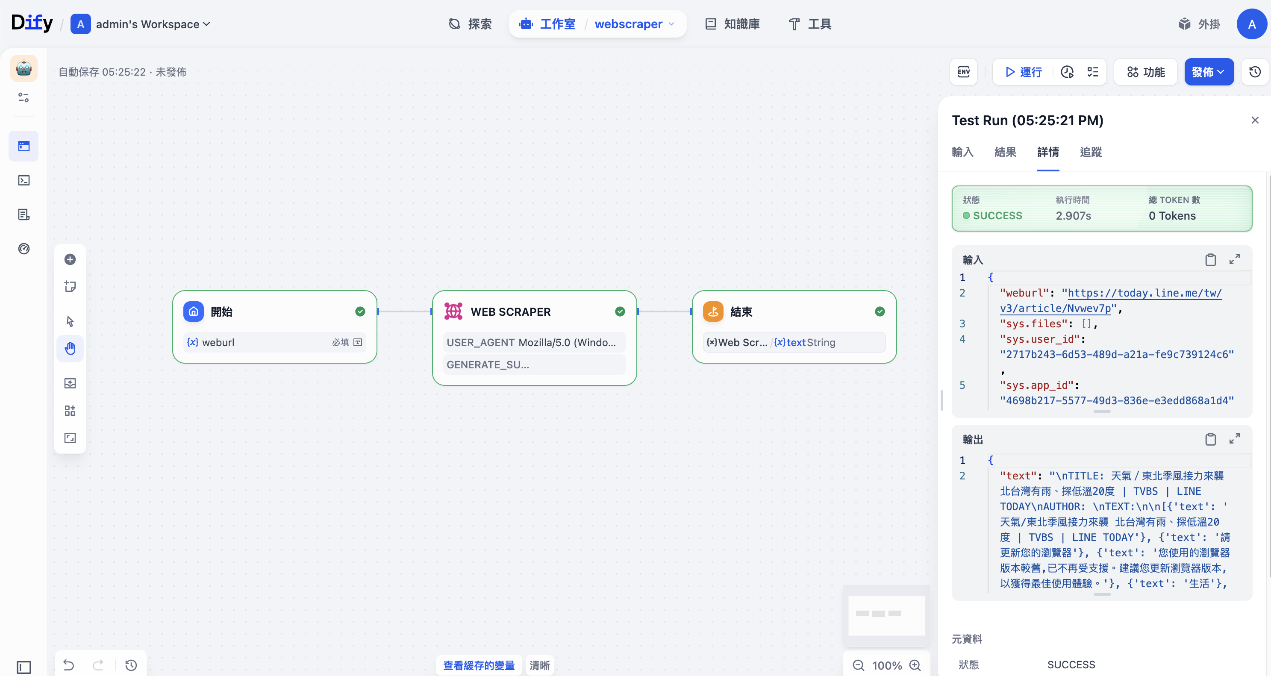This screenshot has height=676, width=1271.
Task: Open the run history clock icon
Action: (x=1067, y=72)
